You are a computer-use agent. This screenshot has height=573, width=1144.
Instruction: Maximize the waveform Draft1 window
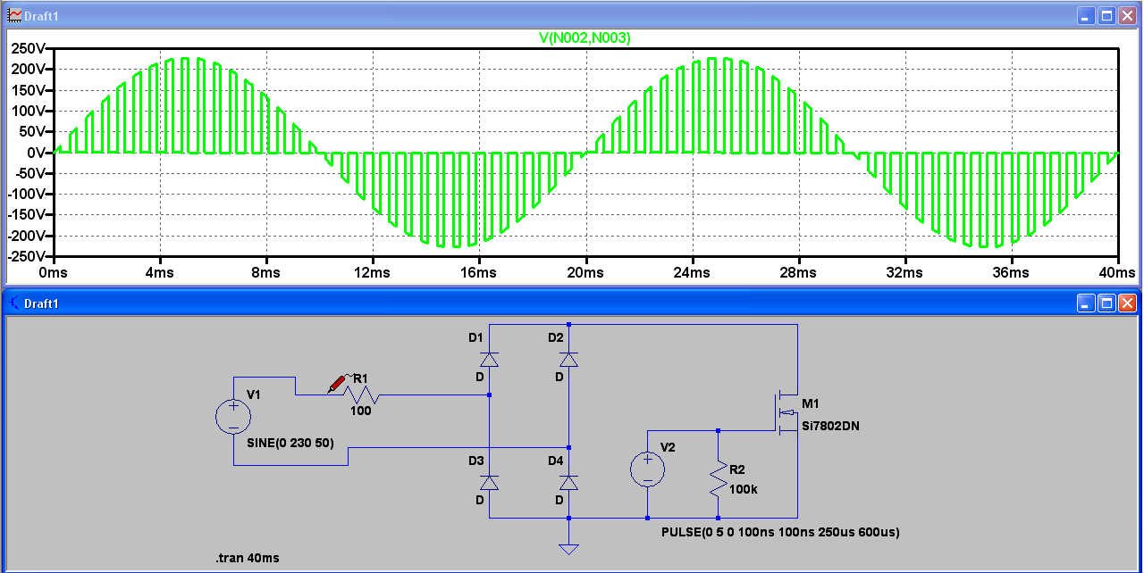(x=1106, y=16)
